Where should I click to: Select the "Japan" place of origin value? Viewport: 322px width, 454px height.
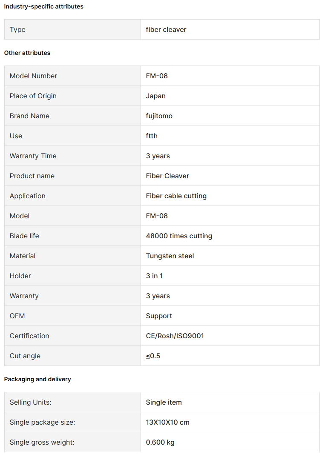[x=156, y=96]
